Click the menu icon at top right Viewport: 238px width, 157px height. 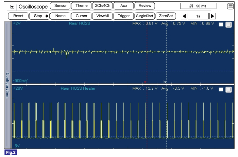[231, 6]
